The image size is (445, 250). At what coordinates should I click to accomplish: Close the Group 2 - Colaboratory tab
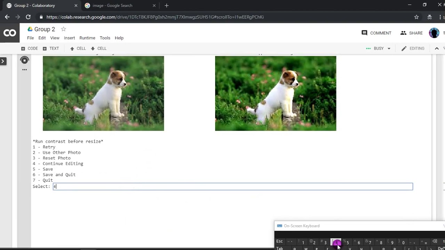point(75,6)
